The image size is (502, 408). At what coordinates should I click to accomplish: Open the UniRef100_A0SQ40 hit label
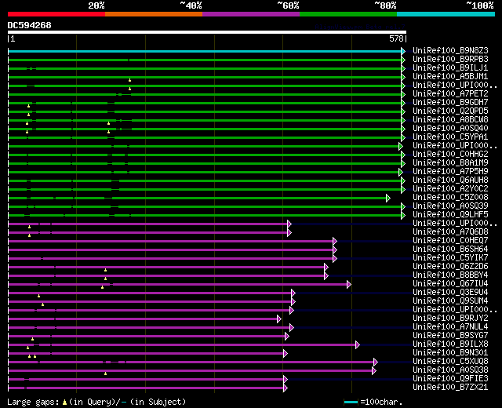(450, 129)
